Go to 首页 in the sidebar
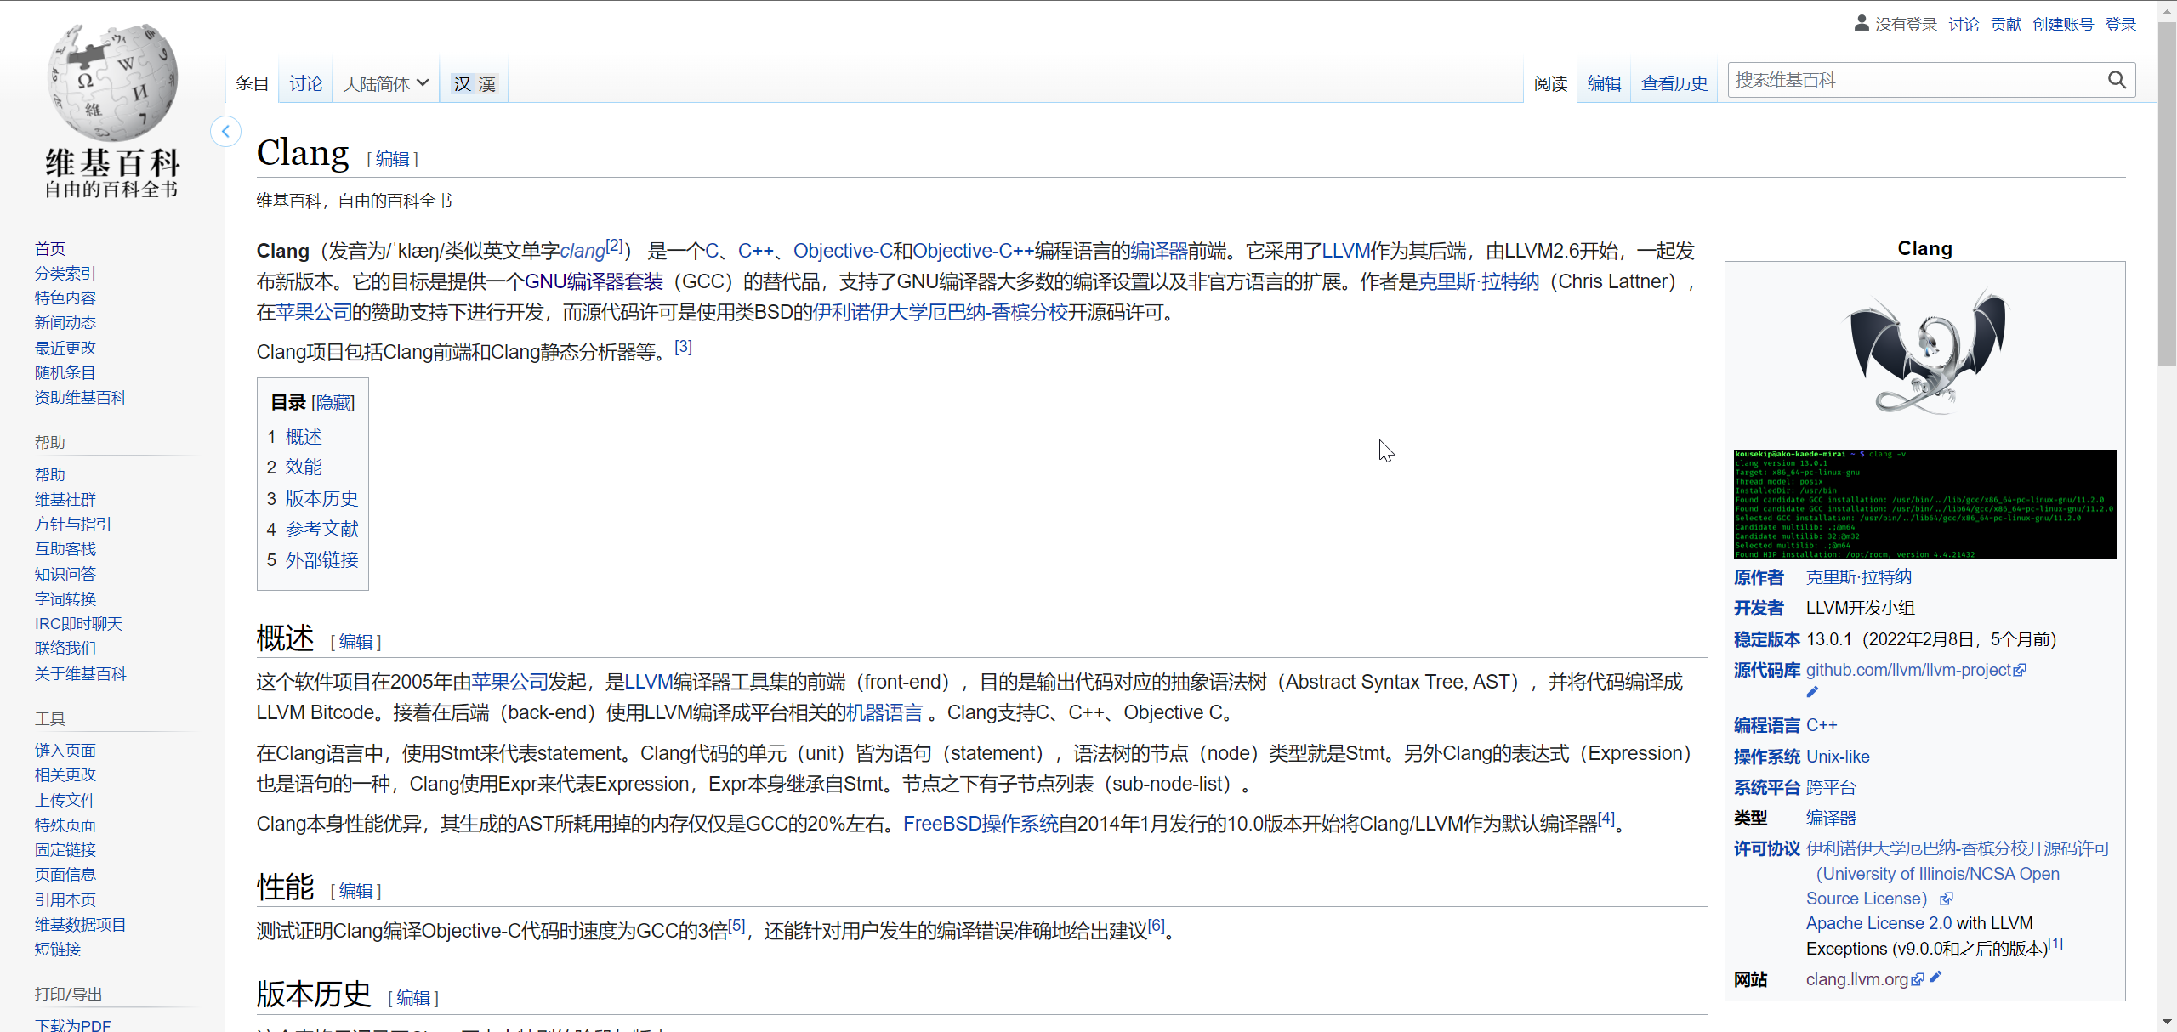The height and width of the screenshot is (1032, 2177). pyautogui.click(x=50, y=248)
